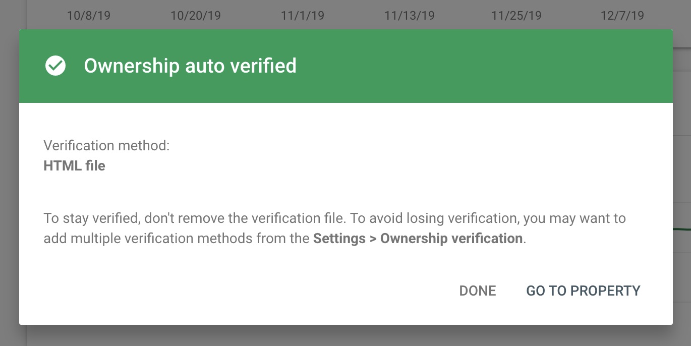Click the dimmed area below the dialog
This screenshot has height=346, width=691.
click(345, 336)
